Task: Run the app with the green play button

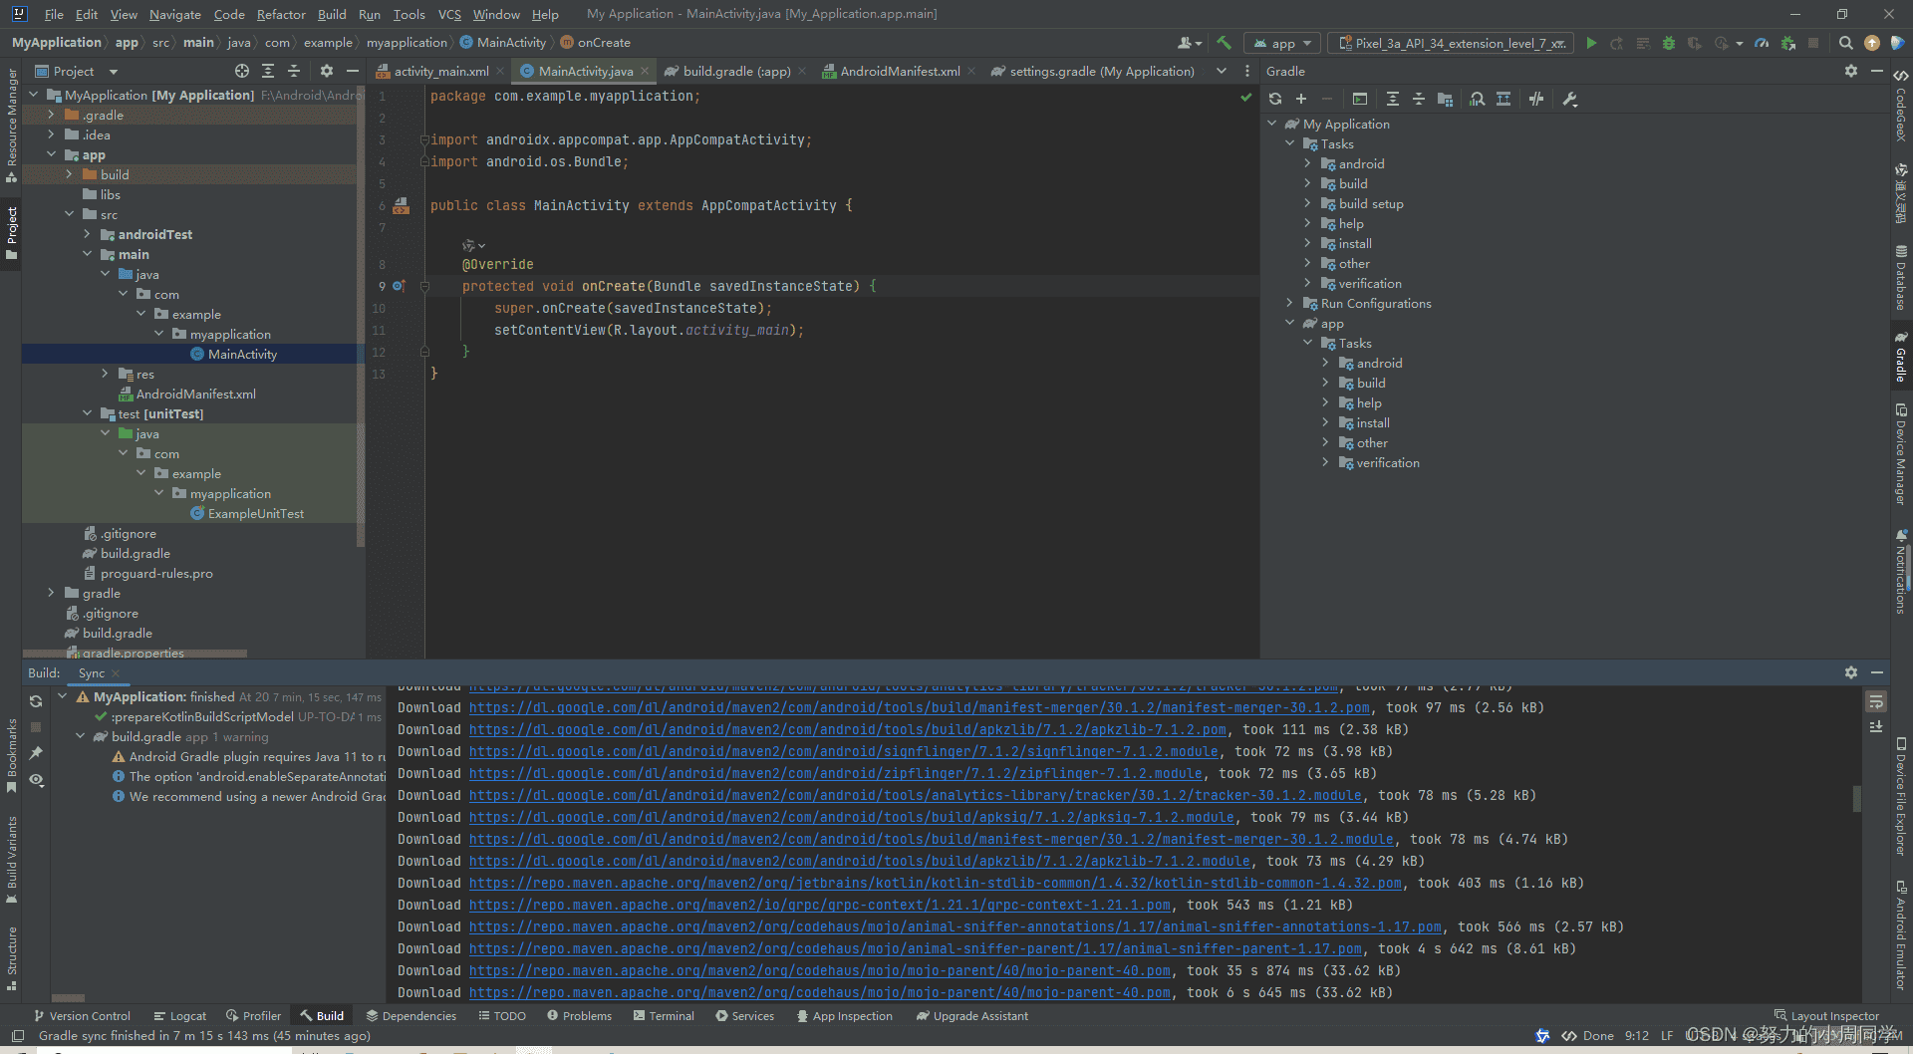Action: point(1591,43)
